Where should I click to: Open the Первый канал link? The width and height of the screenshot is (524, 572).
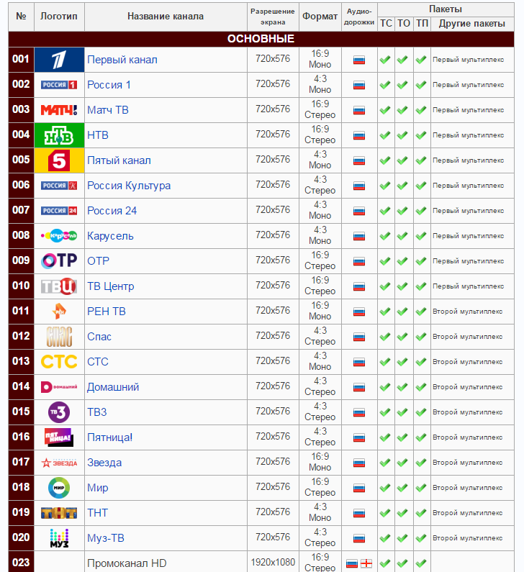tap(122, 60)
